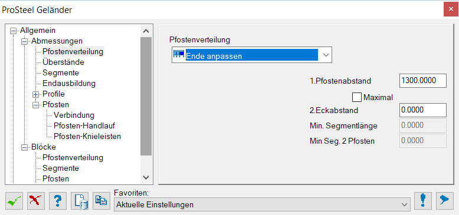Click the post-distribution icon in the Pfostenverteilung combo box
The width and height of the screenshot is (459, 215).
coord(179,54)
